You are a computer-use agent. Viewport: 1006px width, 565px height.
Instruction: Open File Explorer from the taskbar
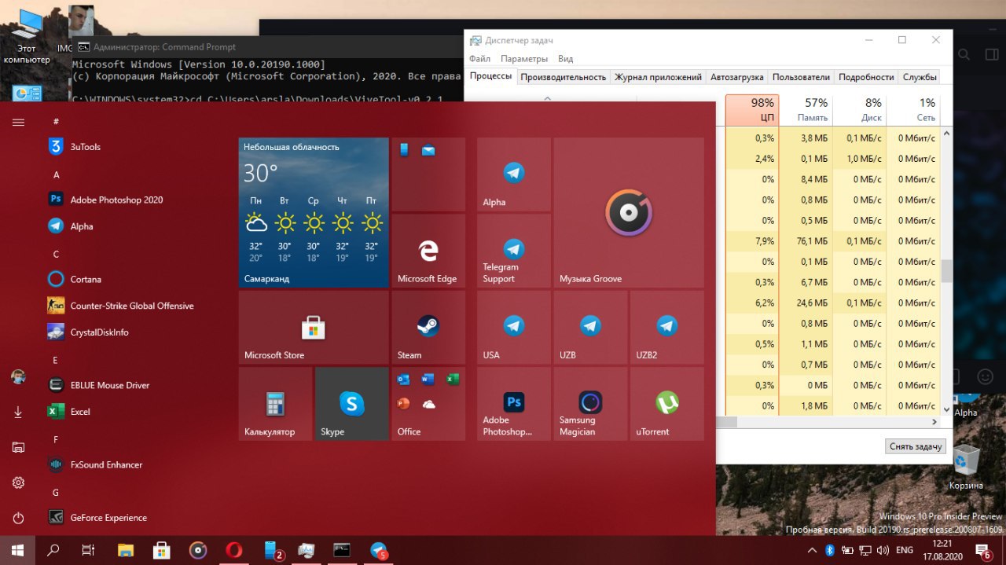(x=126, y=550)
